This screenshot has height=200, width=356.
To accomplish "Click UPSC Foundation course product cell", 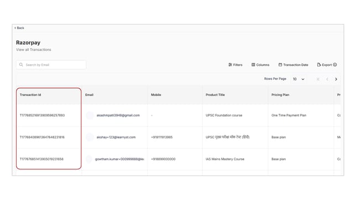I will pyautogui.click(x=224, y=115).
